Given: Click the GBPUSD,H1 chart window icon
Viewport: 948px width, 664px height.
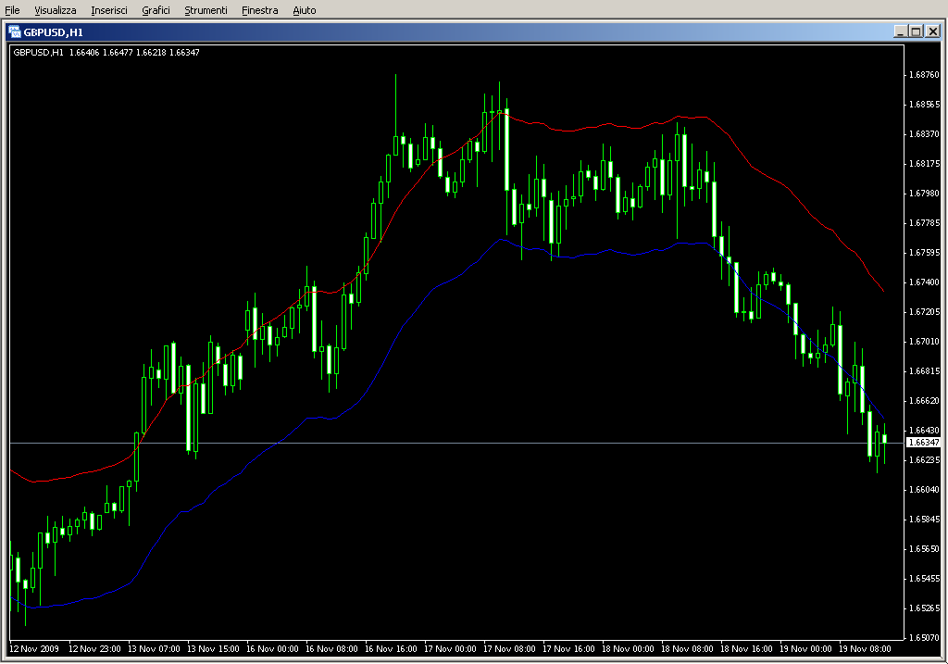Looking at the screenshot, I should (15, 31).
